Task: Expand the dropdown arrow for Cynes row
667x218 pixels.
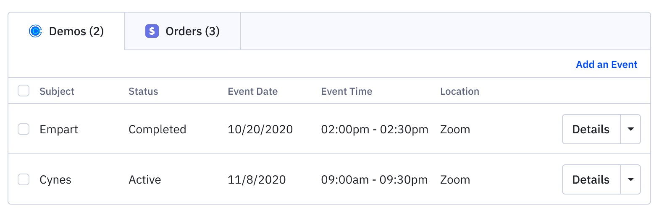Action: (x=630, y=179)
